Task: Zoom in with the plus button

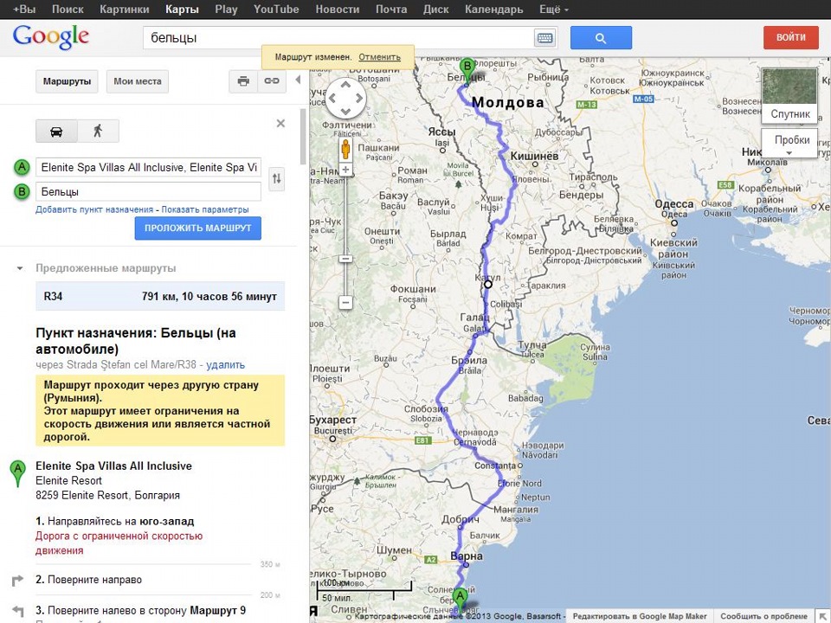Action: [345, 170]
